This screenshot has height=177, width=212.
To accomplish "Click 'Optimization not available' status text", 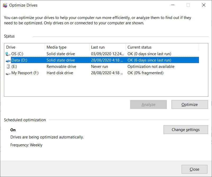I will coord(151,67).
